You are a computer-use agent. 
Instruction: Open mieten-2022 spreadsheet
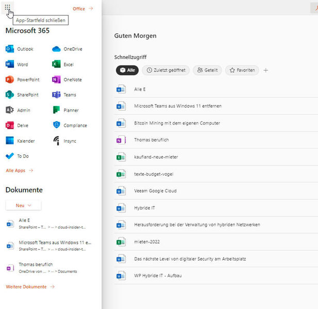pos(216,242)
